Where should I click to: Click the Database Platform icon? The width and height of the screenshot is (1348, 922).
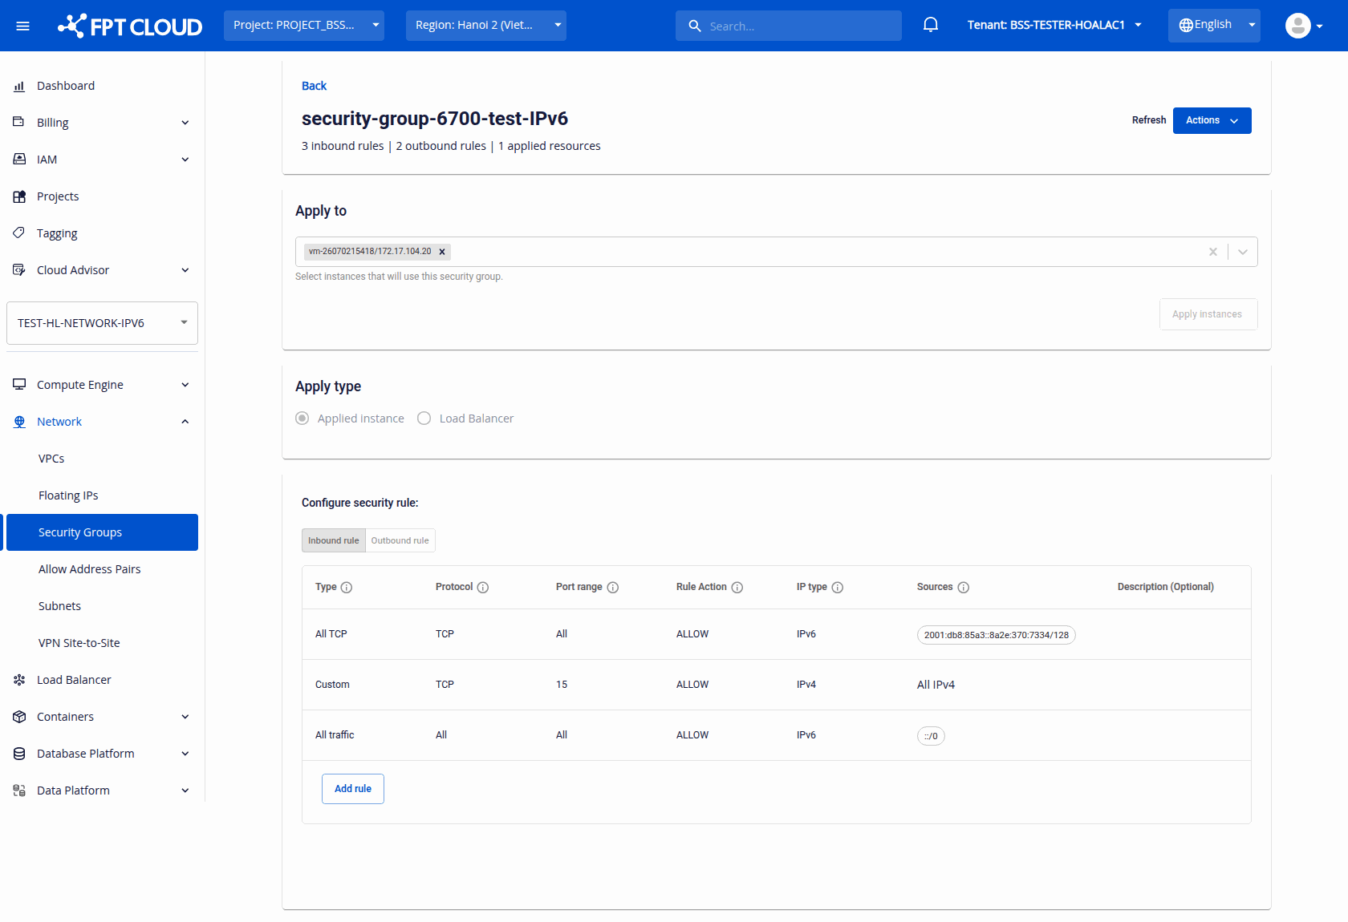point(19,754)
